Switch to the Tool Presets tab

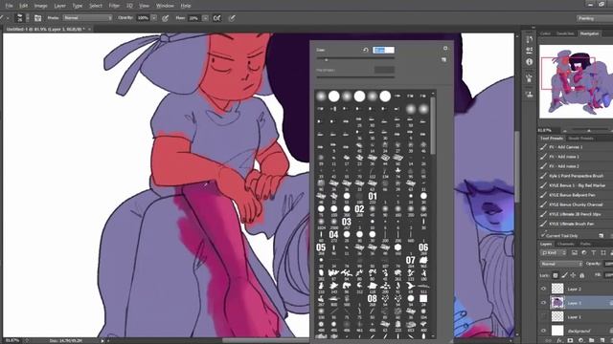(552, 139)
